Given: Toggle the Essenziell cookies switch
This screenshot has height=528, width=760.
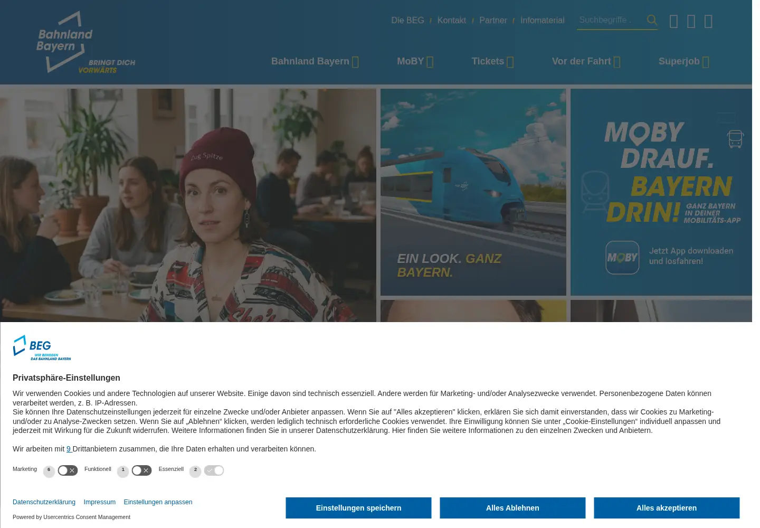Looking at the screenshot, I should click(214, 470).
